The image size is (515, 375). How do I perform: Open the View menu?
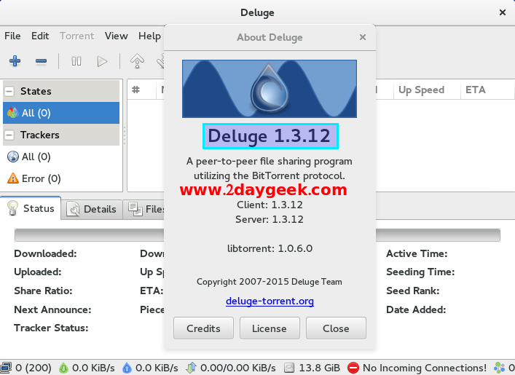coord(117,36)
